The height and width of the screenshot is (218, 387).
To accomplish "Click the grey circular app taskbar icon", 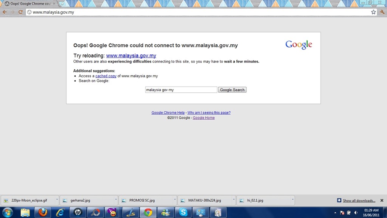I will 95,213.
